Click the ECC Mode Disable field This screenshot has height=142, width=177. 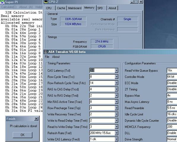coord(172,83)
